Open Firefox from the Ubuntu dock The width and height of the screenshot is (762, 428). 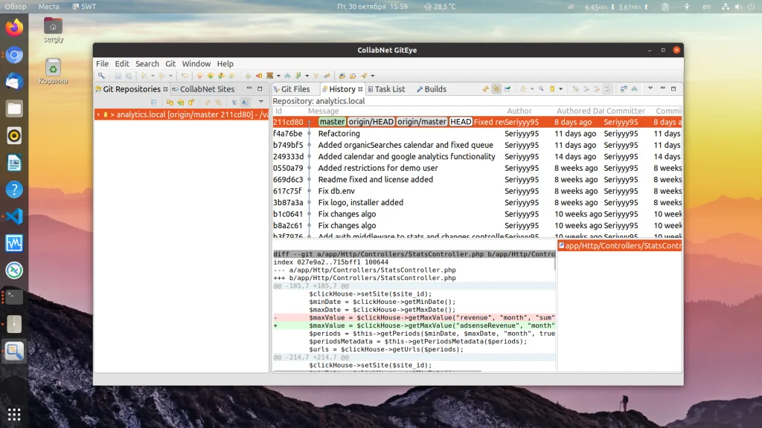pyautogui.click(x=14, y=28)
